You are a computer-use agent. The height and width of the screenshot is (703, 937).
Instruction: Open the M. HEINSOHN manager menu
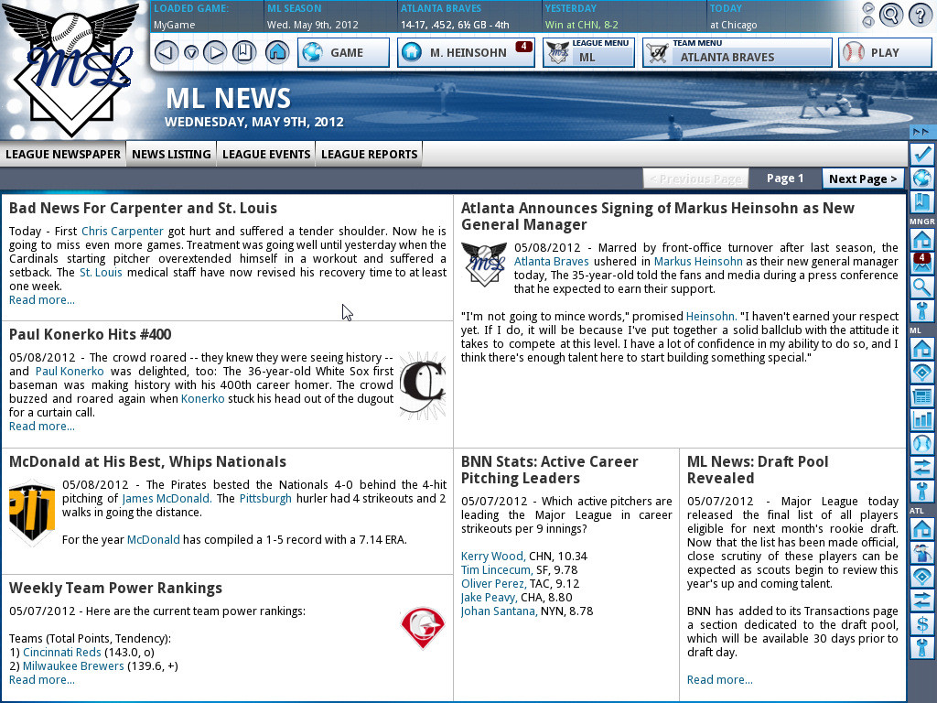[x=466, y=52]
